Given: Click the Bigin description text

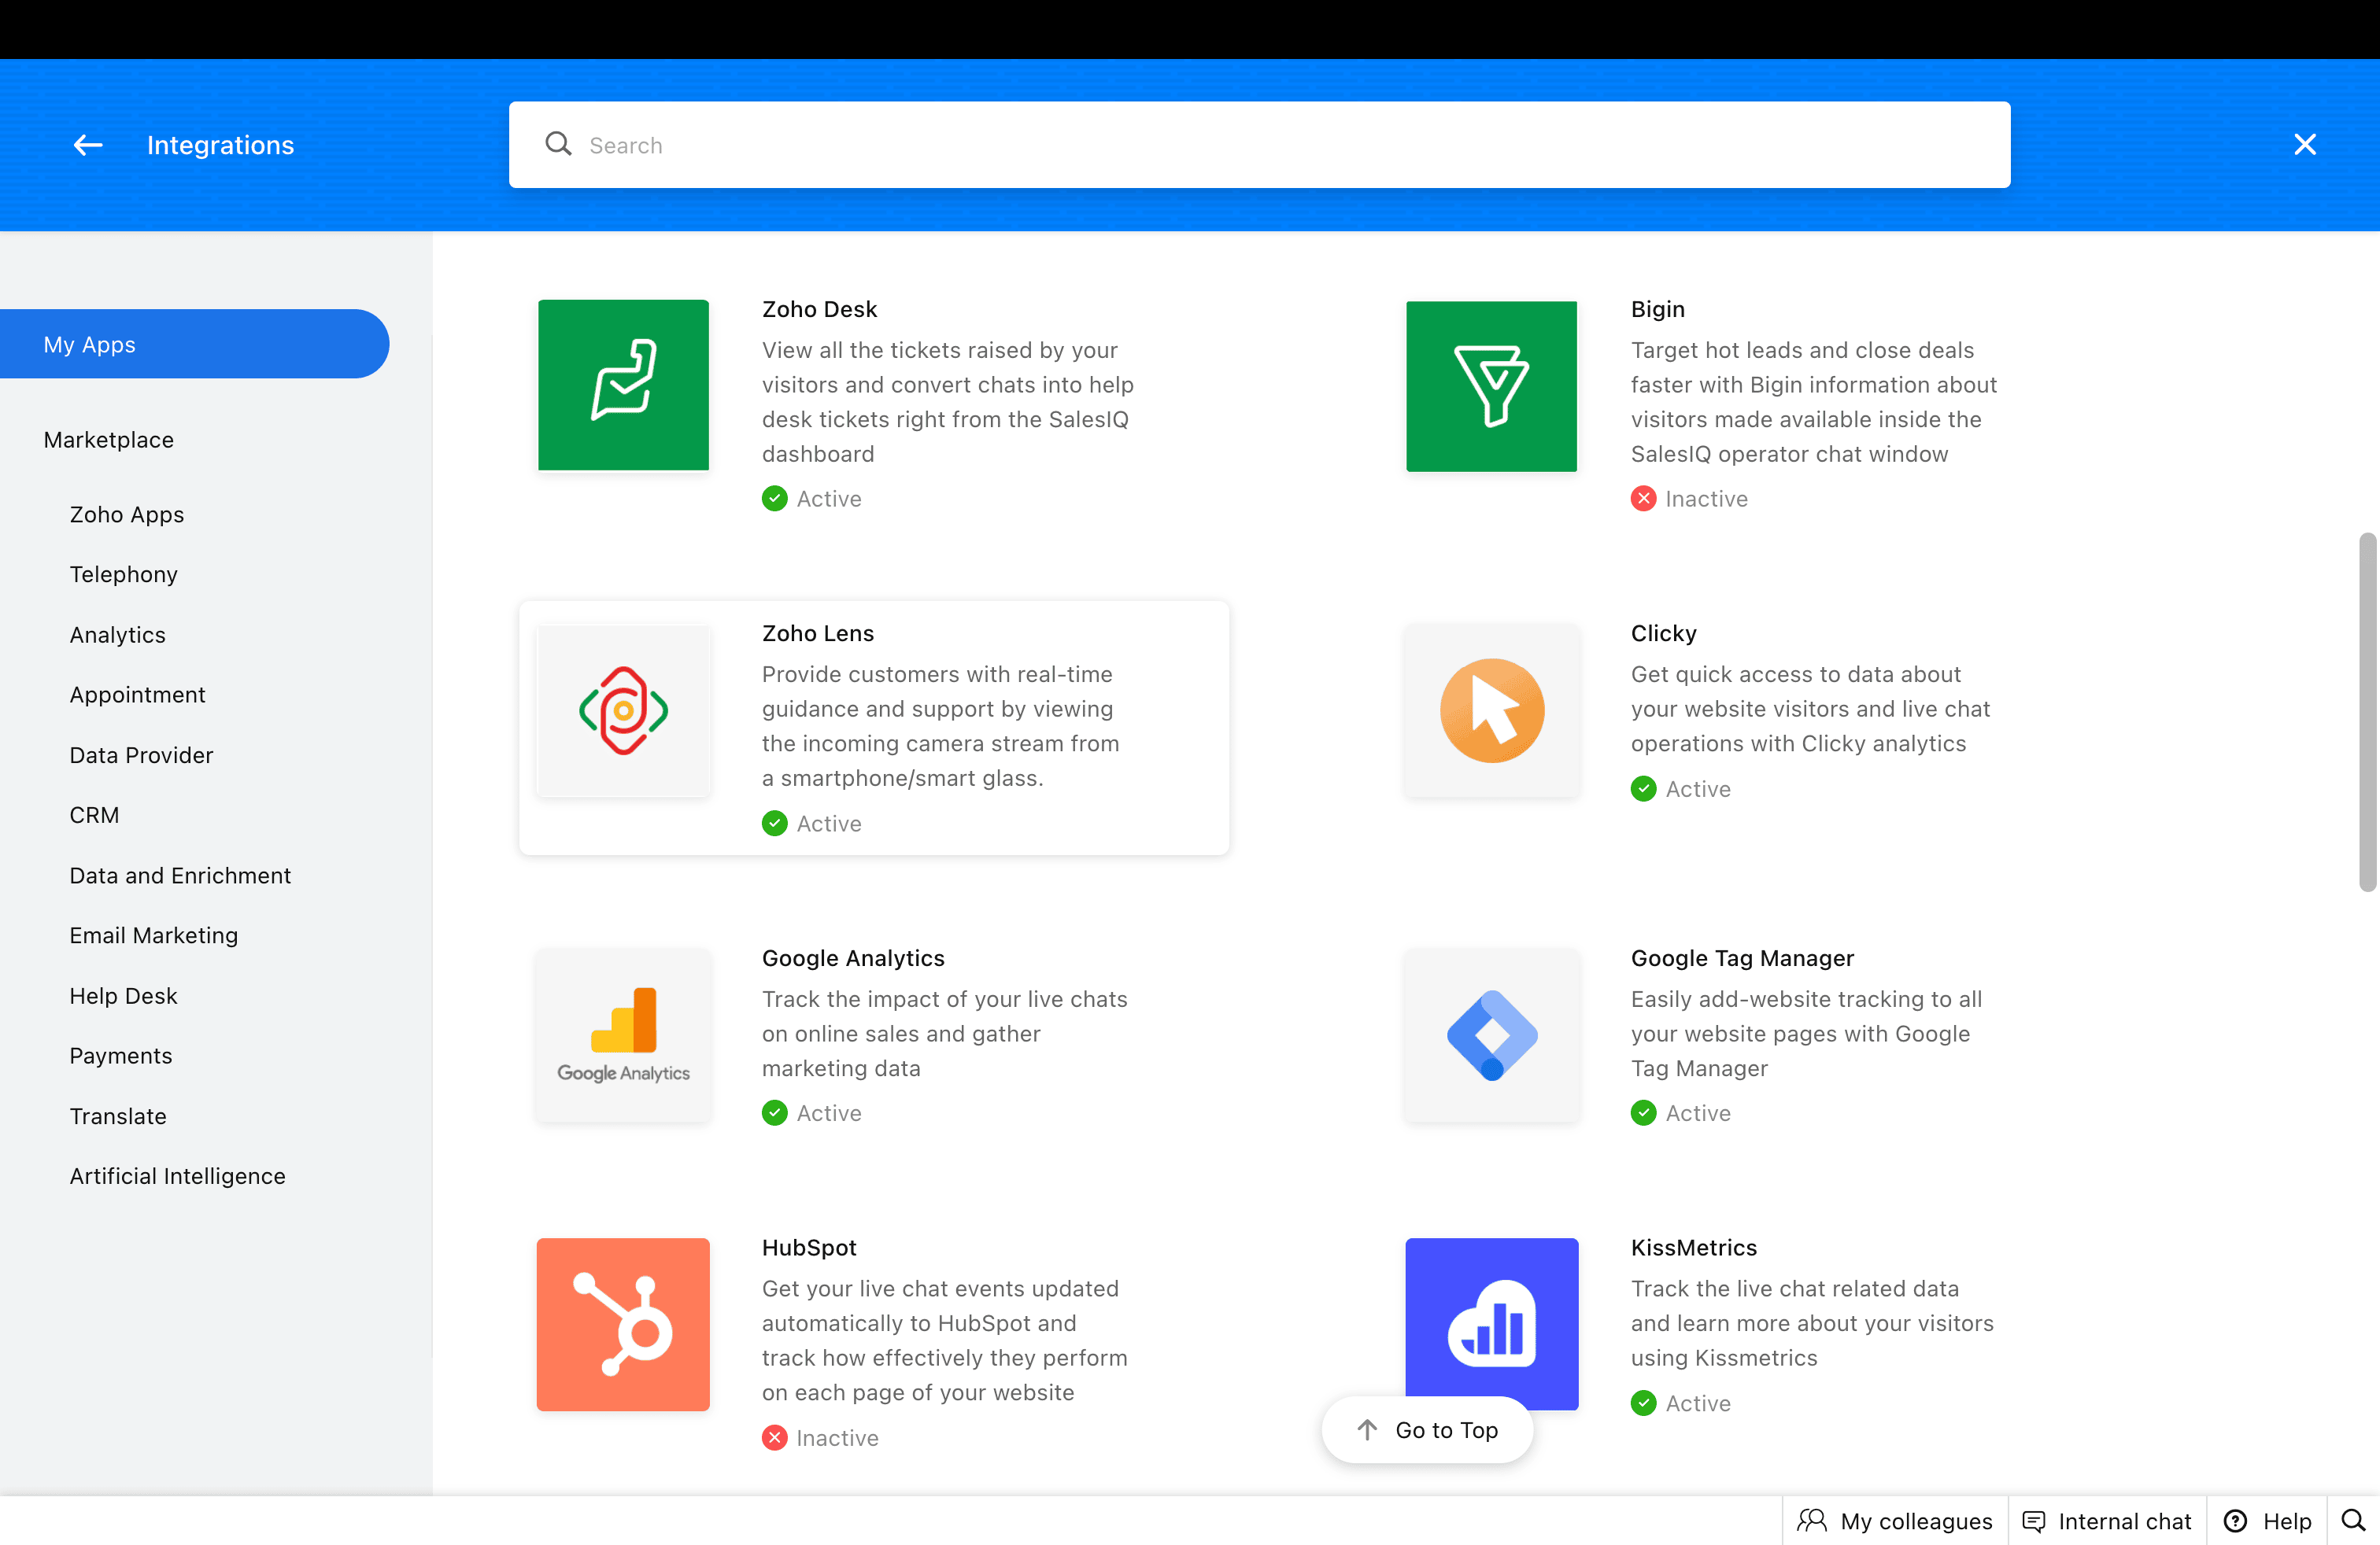Looking at the screenshot, I should click(x=1813, y=403).
